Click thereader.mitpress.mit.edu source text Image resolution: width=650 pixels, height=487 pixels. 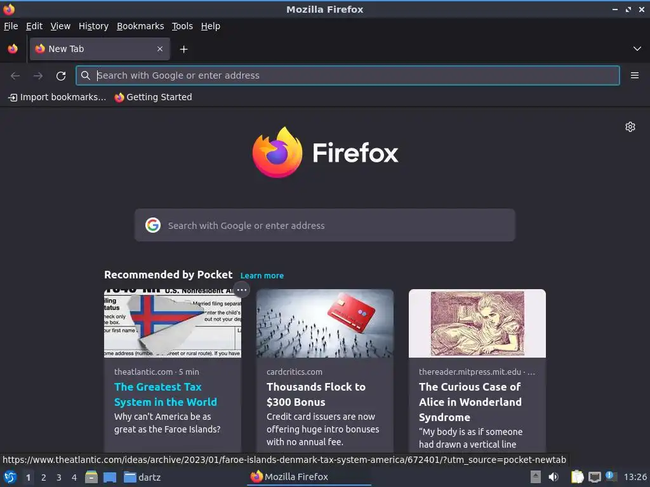click(470, 372)
